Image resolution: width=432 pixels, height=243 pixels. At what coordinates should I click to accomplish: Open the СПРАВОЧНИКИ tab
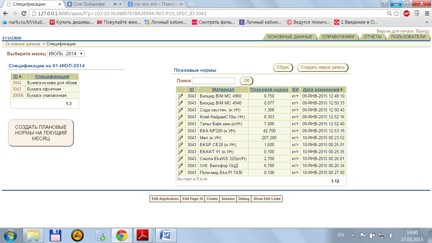[x=338, y=37]
